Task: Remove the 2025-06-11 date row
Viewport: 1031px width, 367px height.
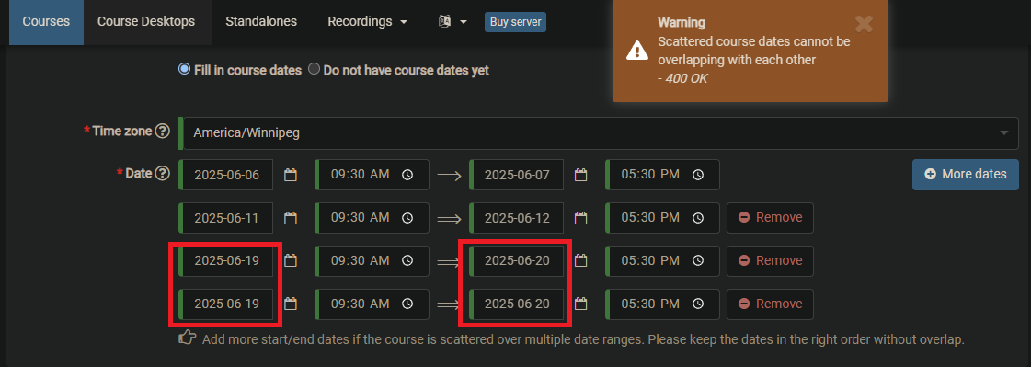Action: tap(770, 218)
